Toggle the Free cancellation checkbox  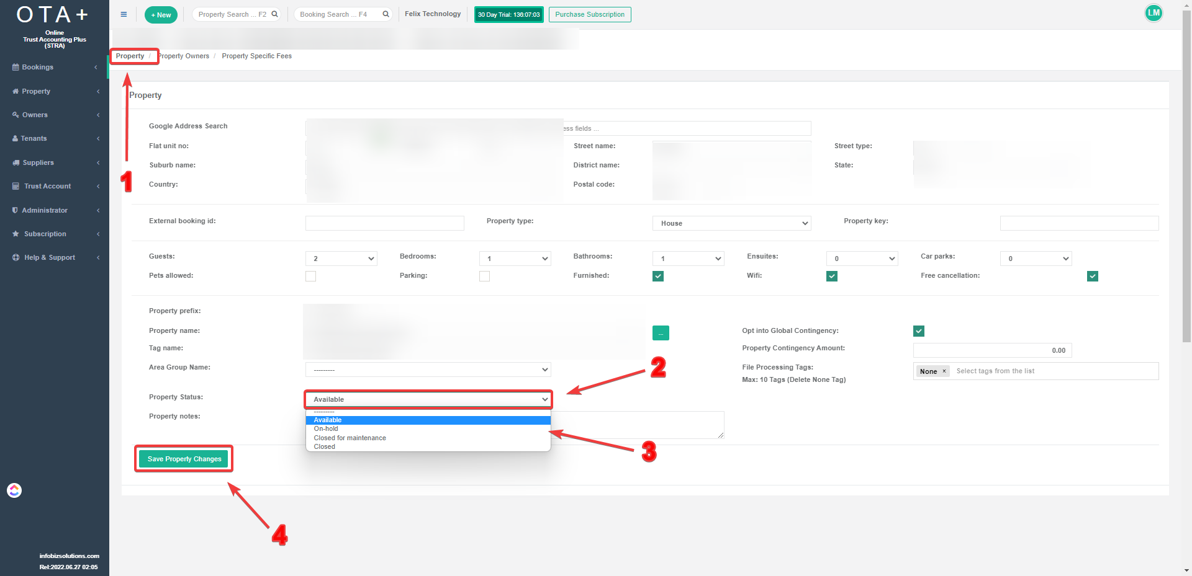point(1093,276)
